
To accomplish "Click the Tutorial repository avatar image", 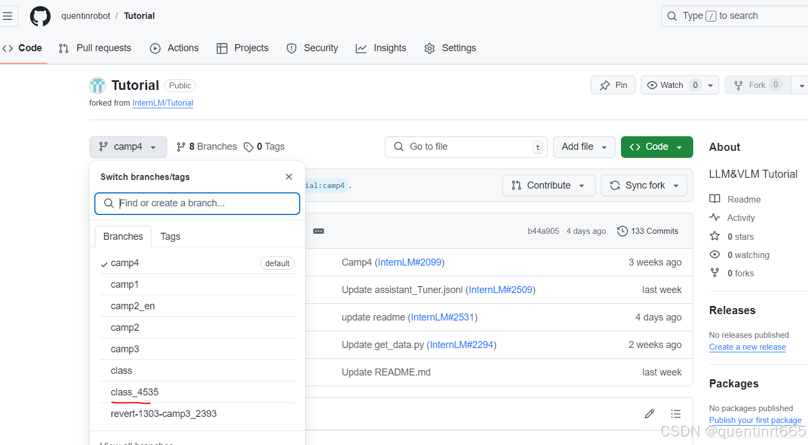I will click(98, 85).
